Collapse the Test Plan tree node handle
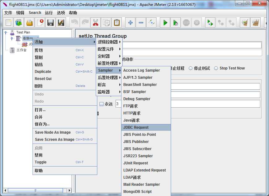 click(x=6, y=33)
